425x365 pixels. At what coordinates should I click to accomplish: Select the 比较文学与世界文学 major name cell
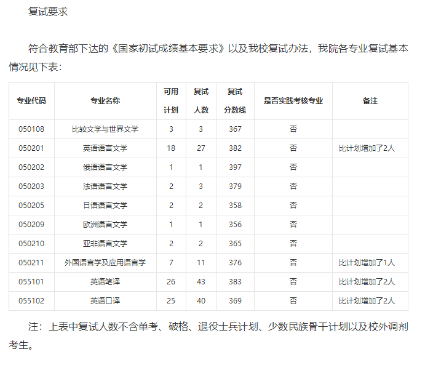[x=105, y=129]
